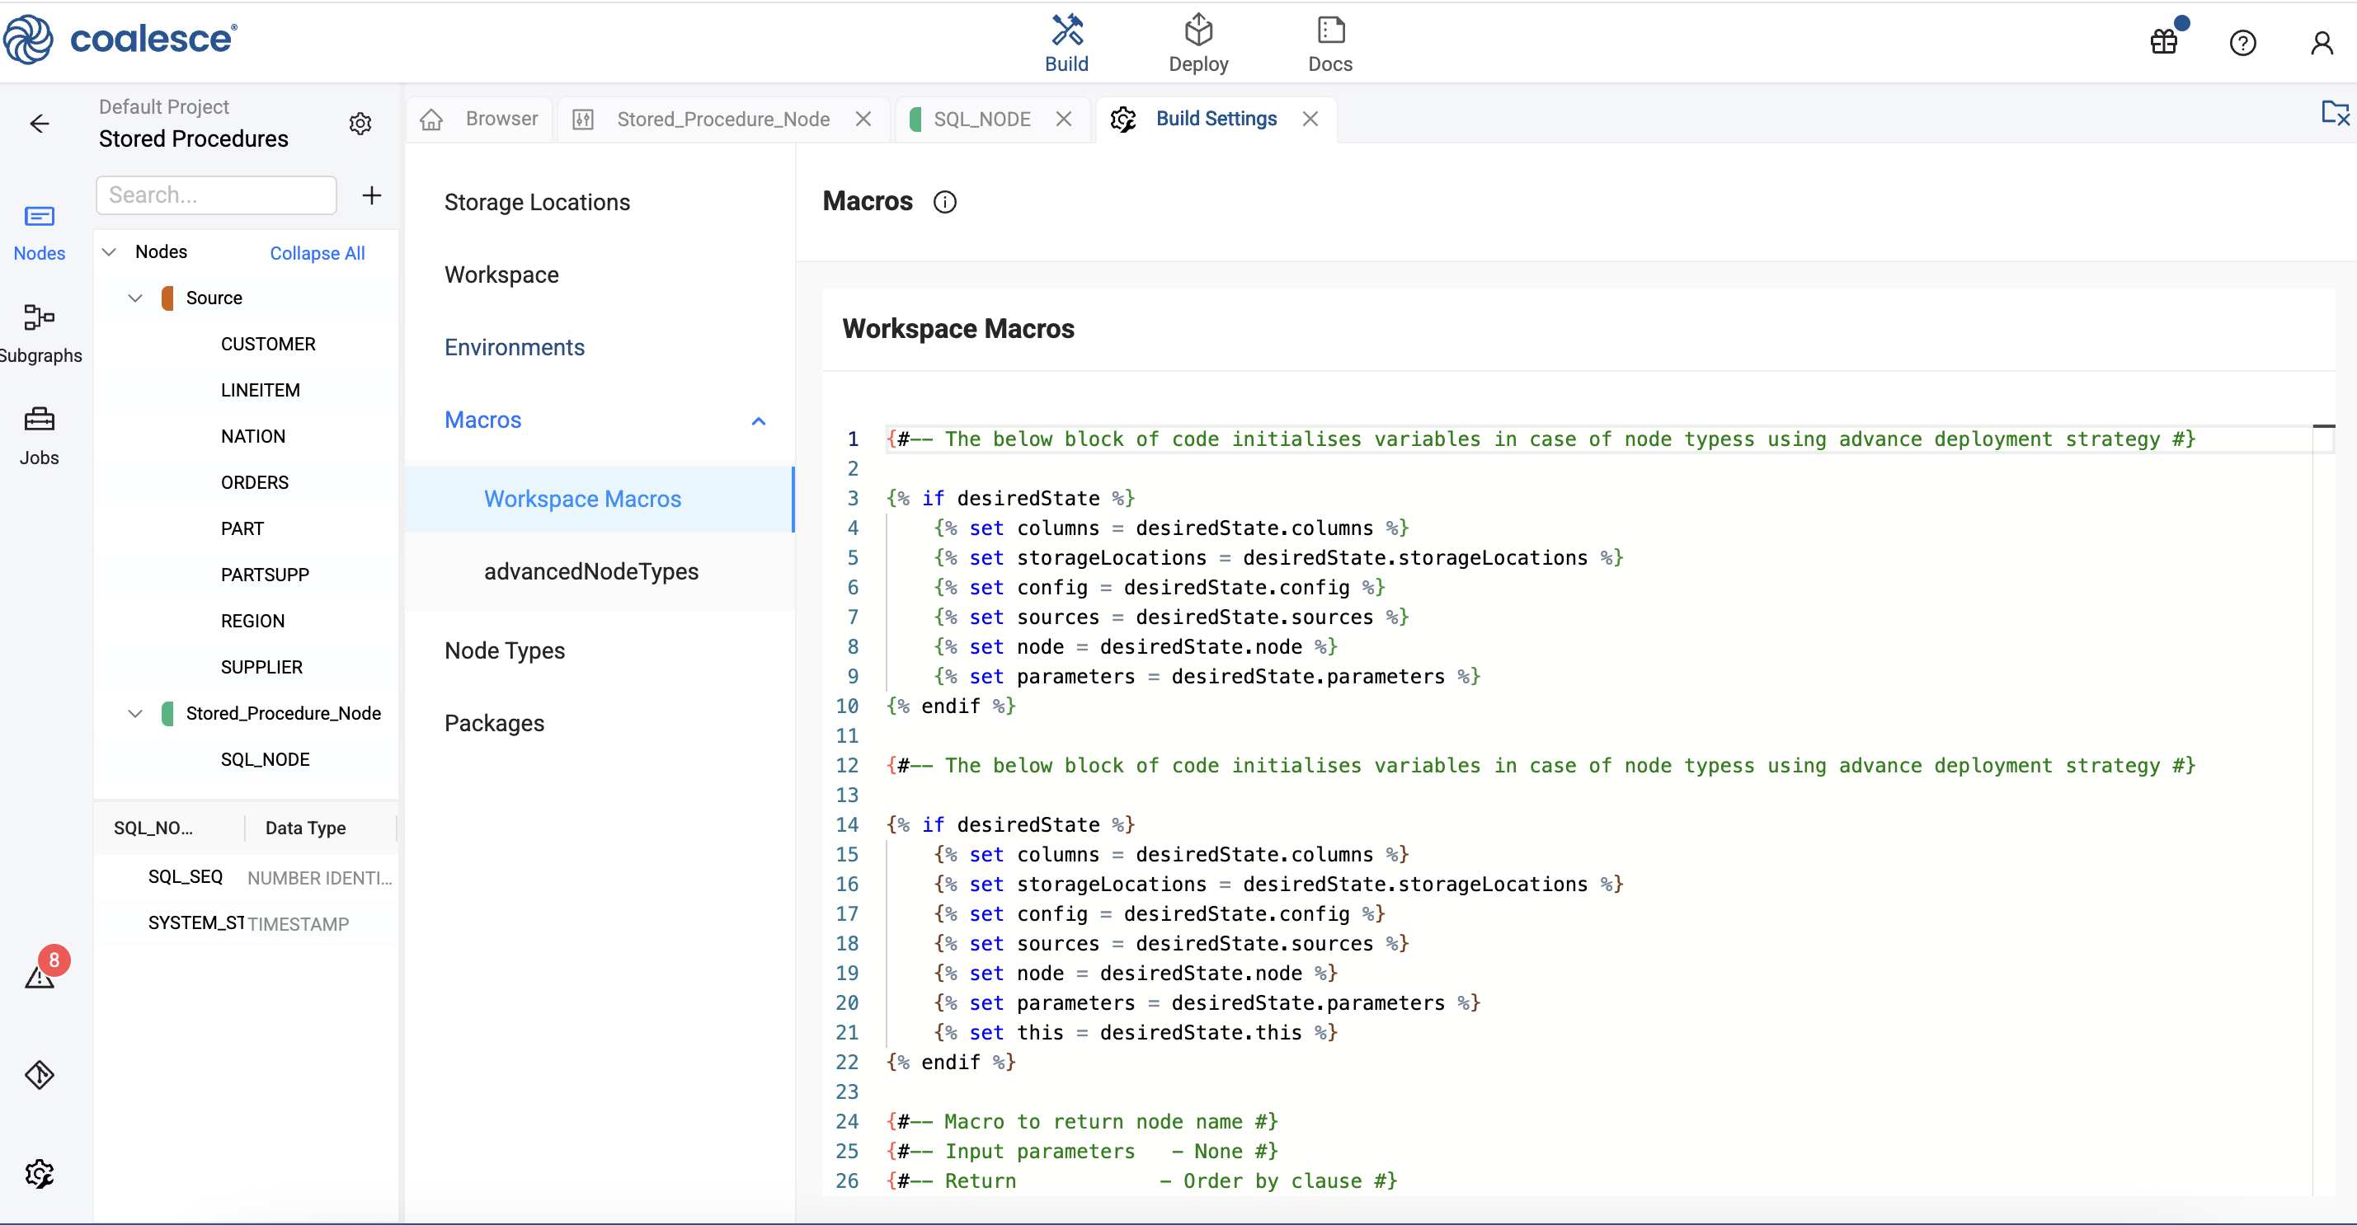Open Macros settings section
Viewport: 2357px width, 1225px height.
[x=483, y=420]
